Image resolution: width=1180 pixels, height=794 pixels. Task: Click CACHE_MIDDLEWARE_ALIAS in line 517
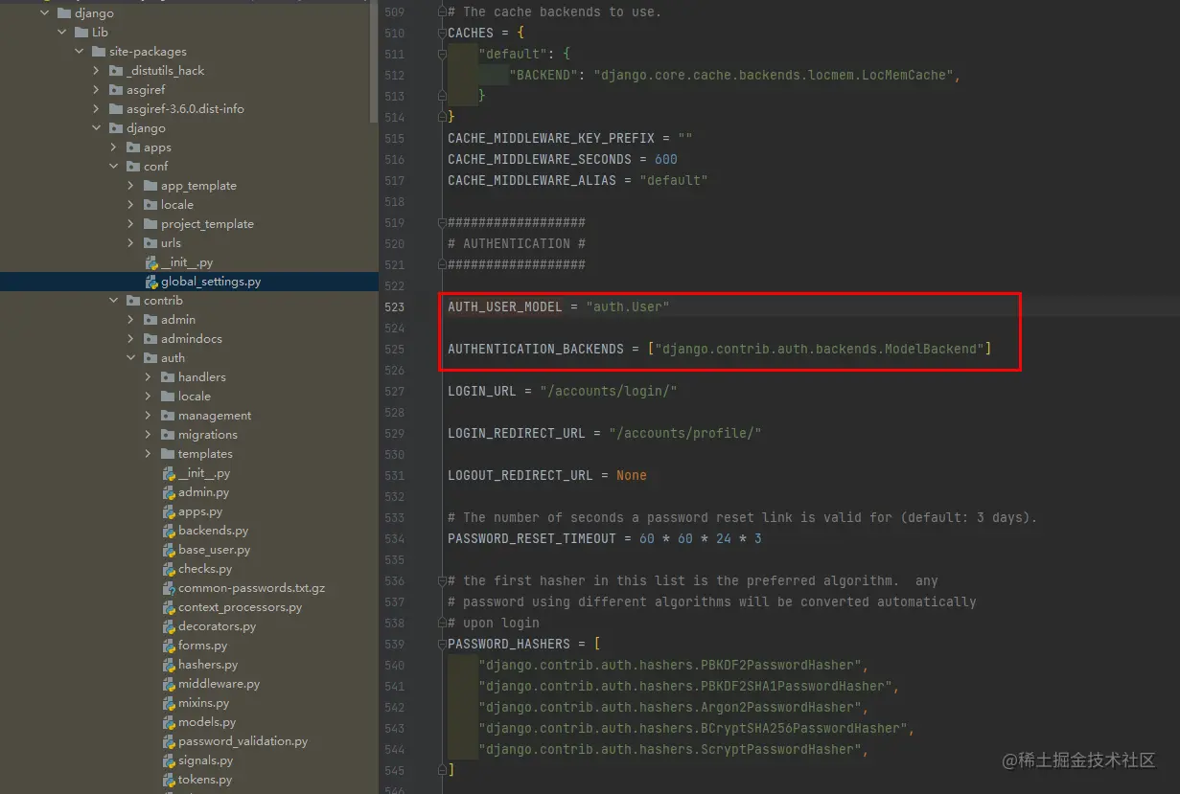coord(532,180)
